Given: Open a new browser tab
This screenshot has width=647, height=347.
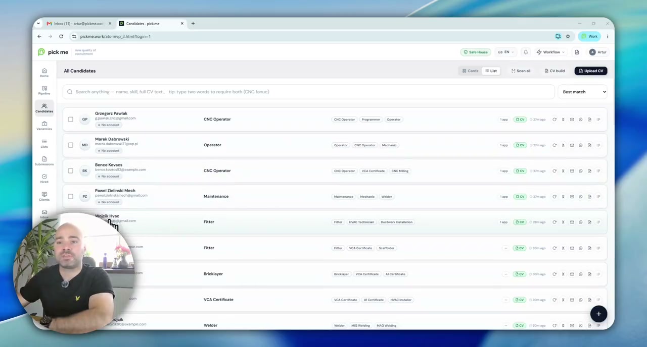Looking at the screenshot, I should pos(193,24).
